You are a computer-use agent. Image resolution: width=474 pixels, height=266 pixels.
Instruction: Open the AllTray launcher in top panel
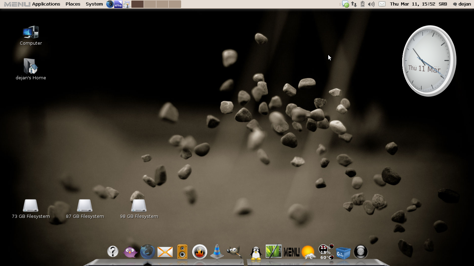[118, 4]
